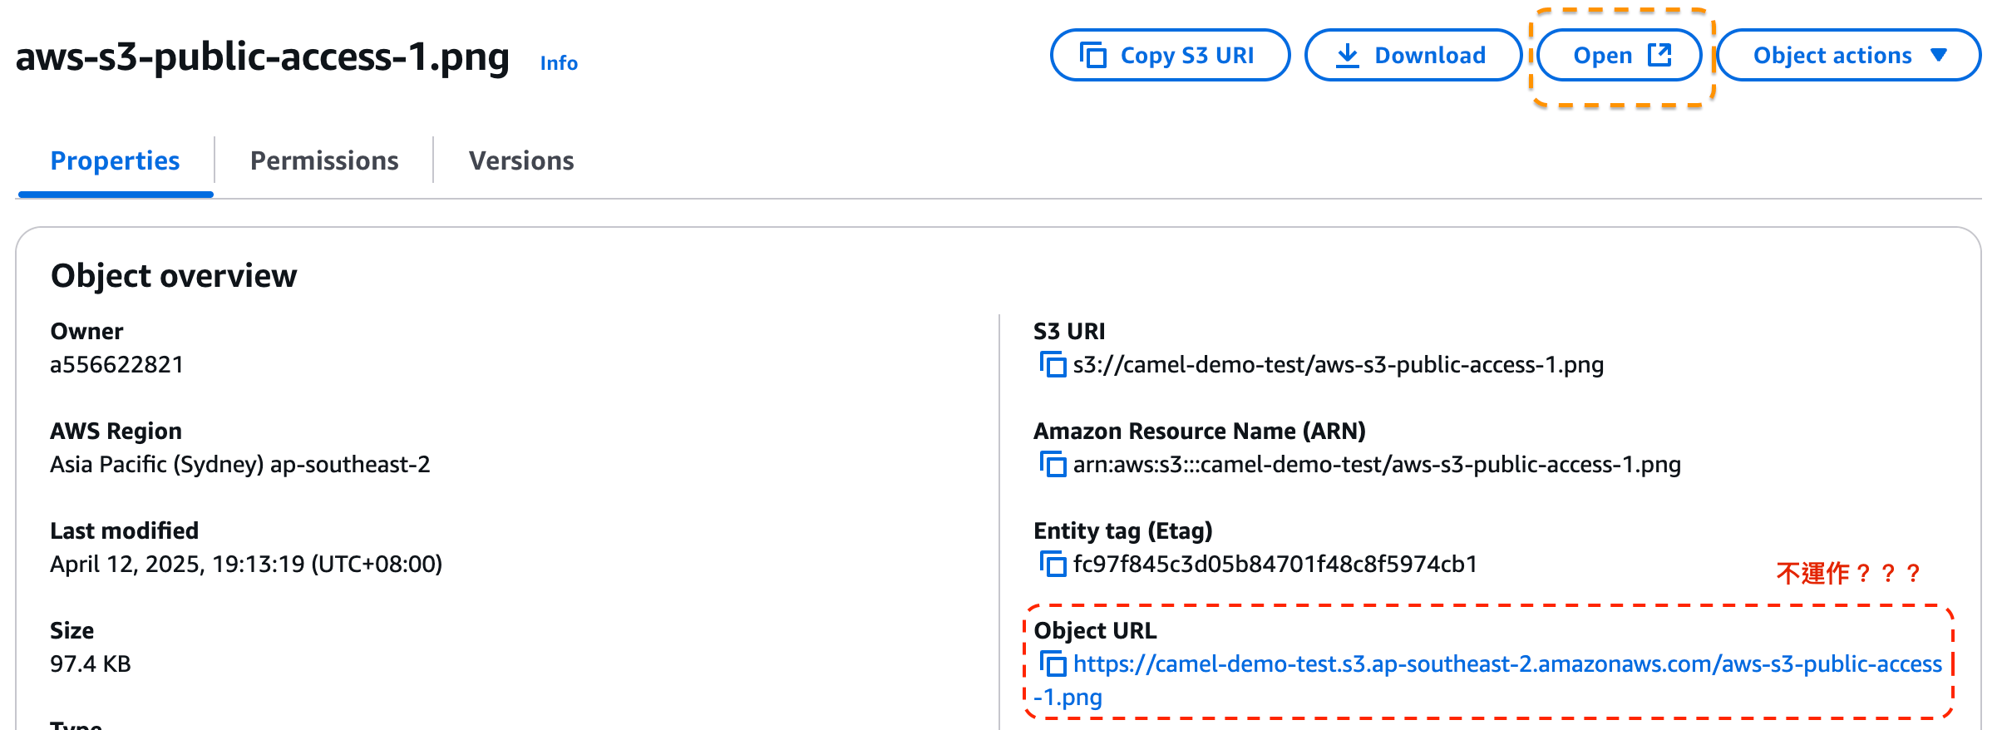
Task: Copy the Object URL icon
Action: 1053,663
